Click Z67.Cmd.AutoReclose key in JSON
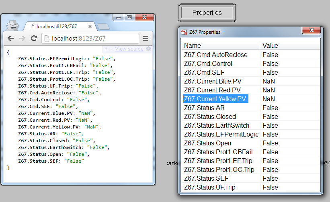330x202 pixels. tap(45, 93)
